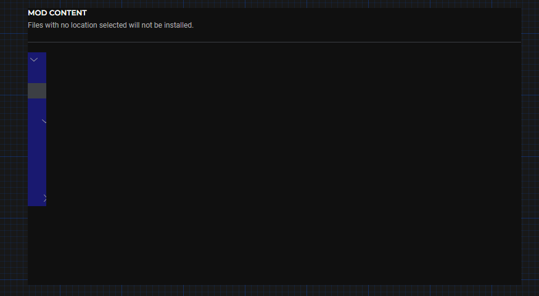Expand the right-pointing chevron at the tree bottom

pyautogui.click(x=44, y=198)
